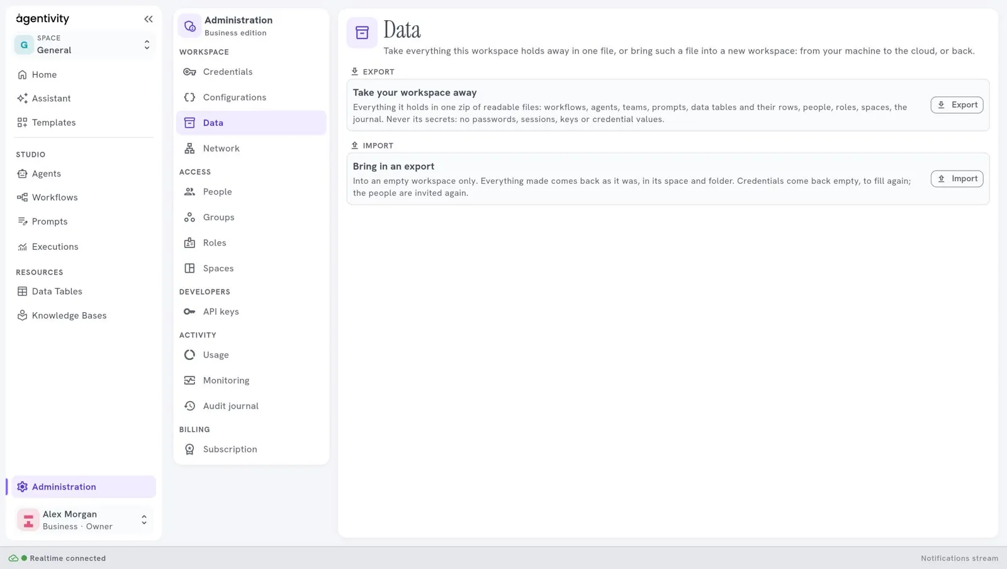Open People under Access

pos(251,191)
